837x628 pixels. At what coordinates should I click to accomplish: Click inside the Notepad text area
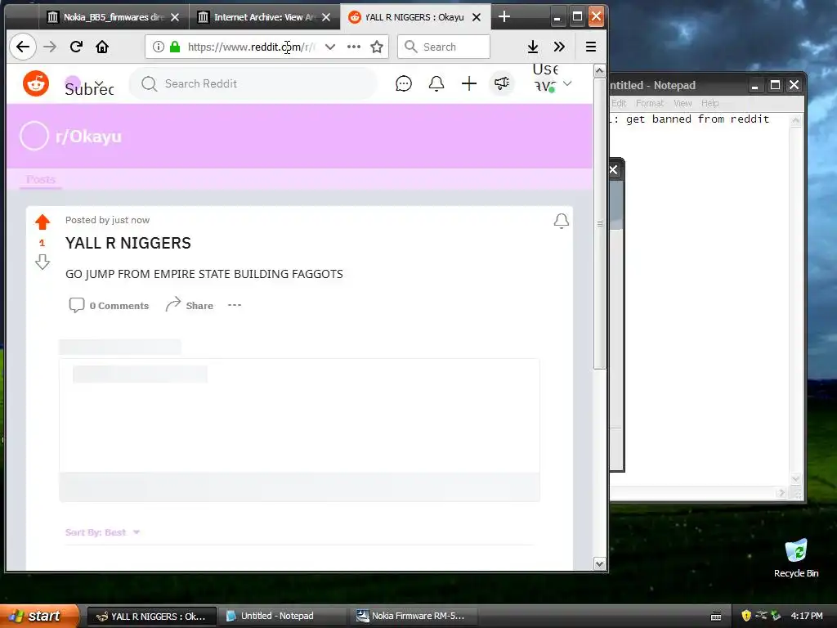tap(700, 299)
